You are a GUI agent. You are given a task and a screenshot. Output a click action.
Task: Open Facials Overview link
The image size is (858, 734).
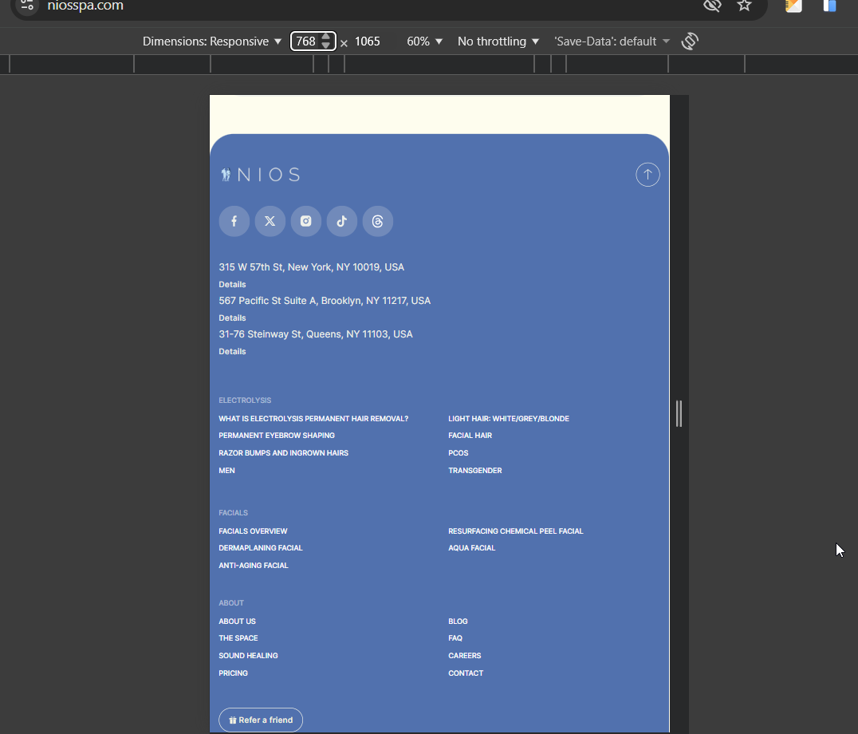click(x=253, y=531)
